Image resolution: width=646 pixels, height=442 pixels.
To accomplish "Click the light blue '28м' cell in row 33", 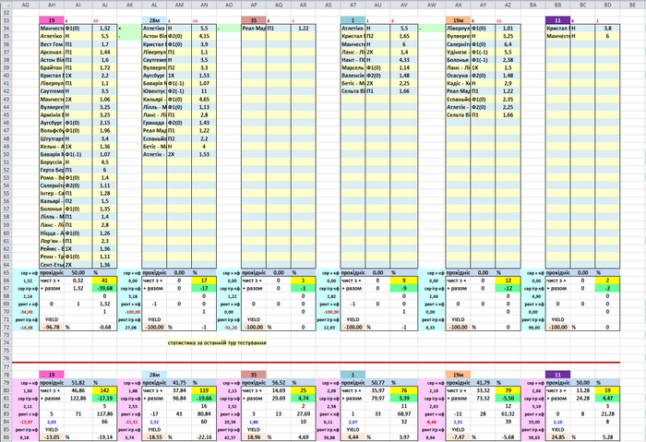I will 154,20.
